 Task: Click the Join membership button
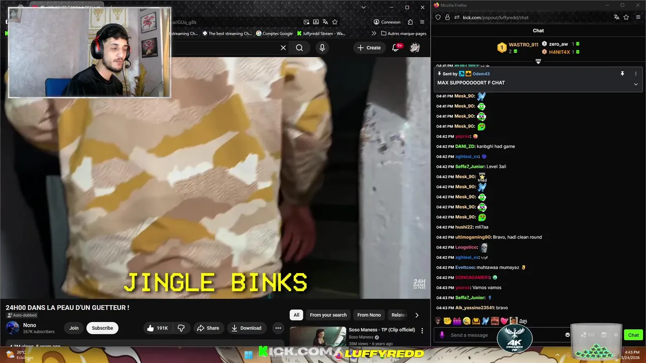[x=74, y=328]
